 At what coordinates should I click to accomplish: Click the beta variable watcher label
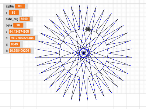pyautogui.click(x=9, y=25)
